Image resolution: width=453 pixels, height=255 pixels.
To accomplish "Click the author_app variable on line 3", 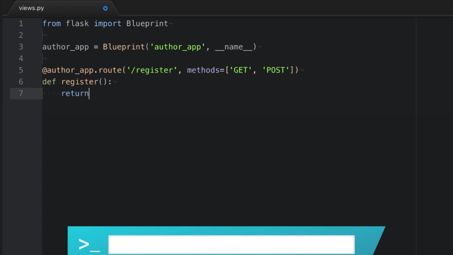I will pos(65,47).
